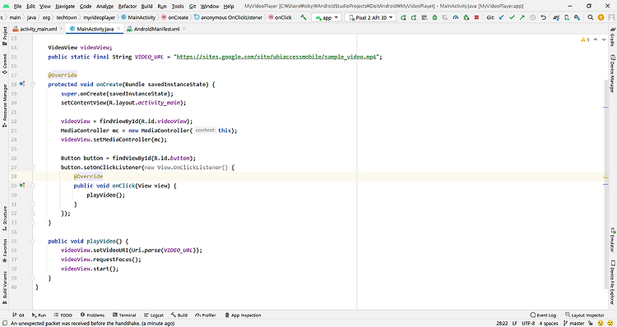Toggle the Commit tool window
617x327 pixels.
[4, 64]
